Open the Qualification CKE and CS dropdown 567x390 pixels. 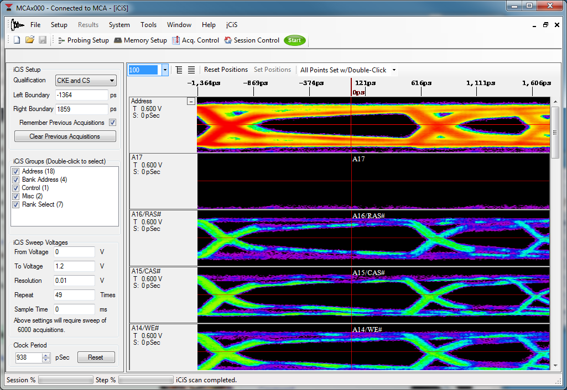click(x=86, y=81)
